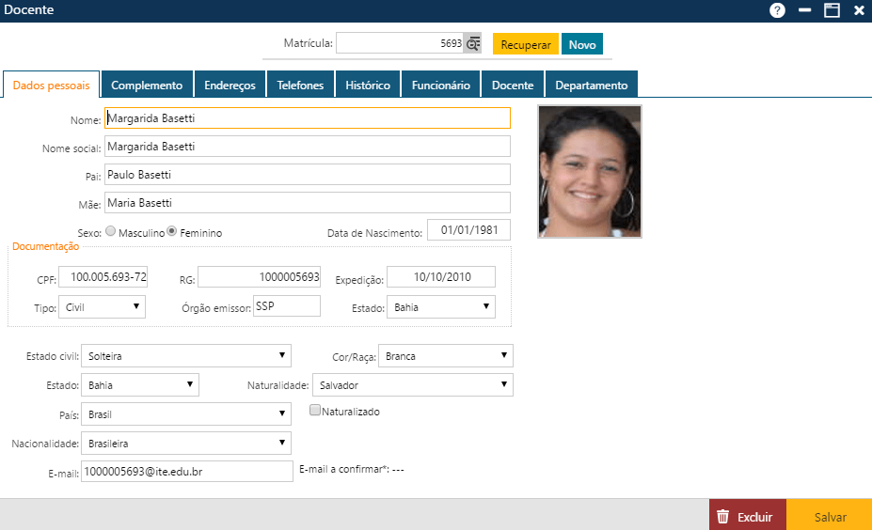This screenshot has width=872, height=530.
Task: Click the Mãe field with Maria Basetti
Action: click(308, 203)
